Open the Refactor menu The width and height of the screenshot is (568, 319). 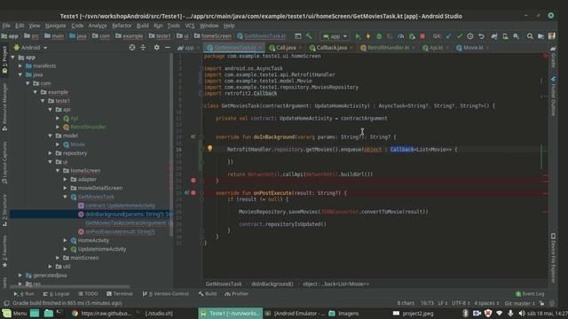pos(122,26)
